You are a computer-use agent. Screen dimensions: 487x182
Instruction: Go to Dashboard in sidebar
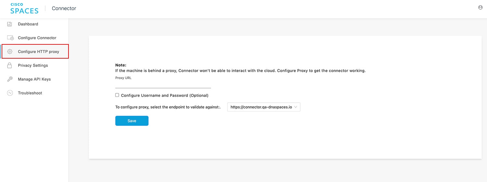point(28,24)
